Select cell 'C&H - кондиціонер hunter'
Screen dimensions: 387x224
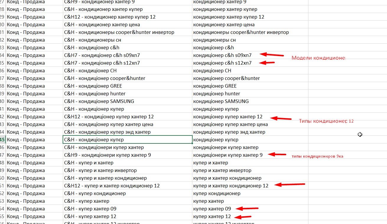(128, 94)
